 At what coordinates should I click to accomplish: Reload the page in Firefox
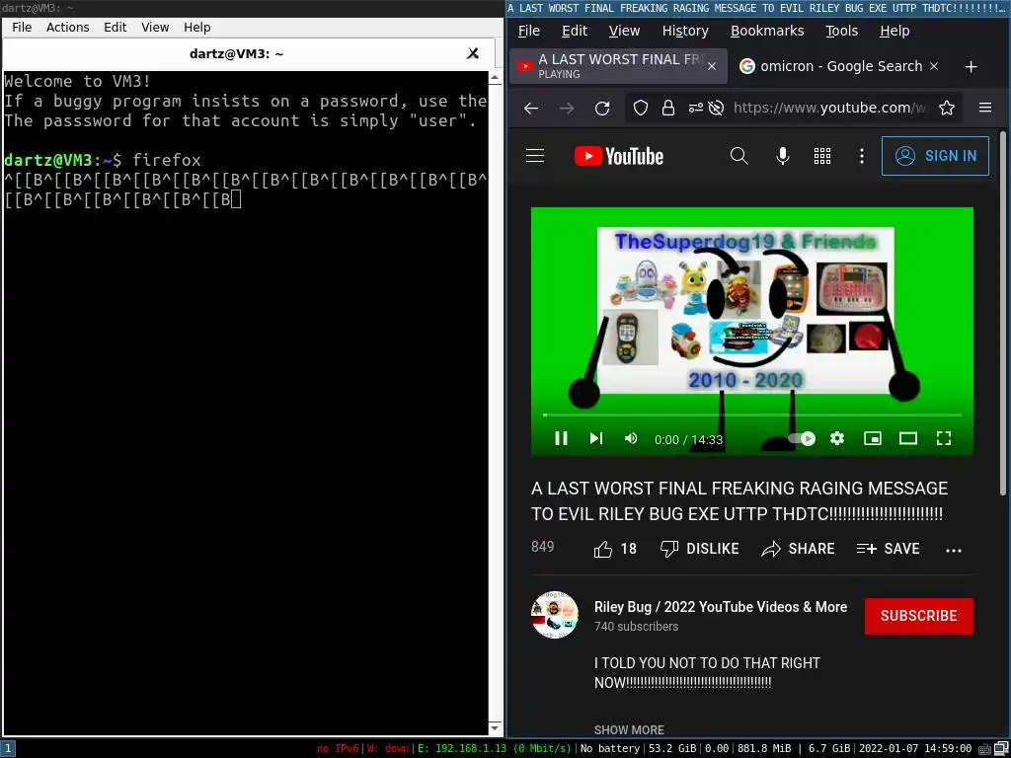(x=602, y=109)
